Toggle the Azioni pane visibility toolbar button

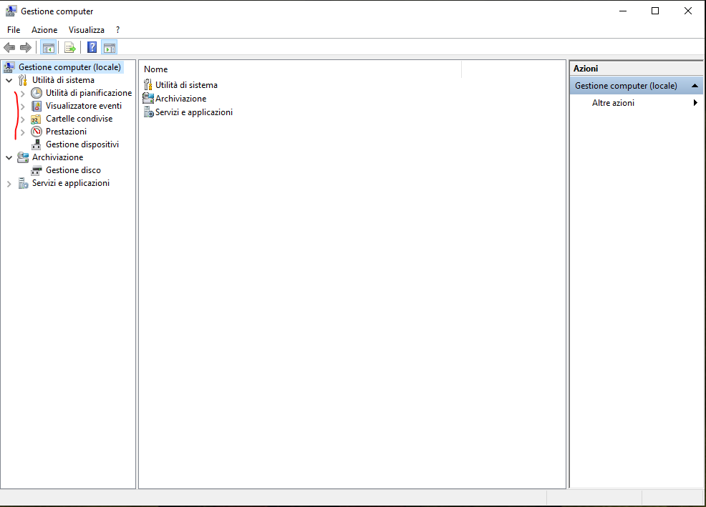(109, 47)
